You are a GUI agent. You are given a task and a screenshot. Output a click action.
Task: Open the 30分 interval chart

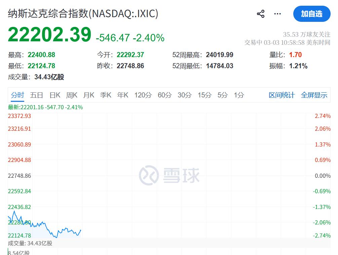(x=184, y=95)
